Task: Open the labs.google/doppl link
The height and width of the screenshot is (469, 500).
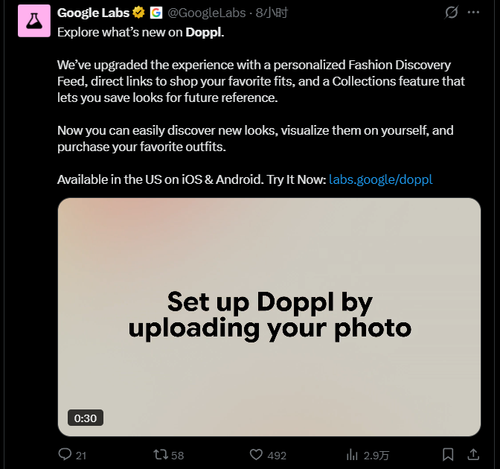Action: (380, 179)
